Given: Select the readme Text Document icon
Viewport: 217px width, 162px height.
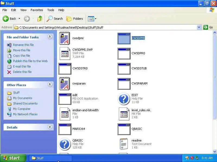Looking at the screenshot, I should [x=124, y=144].
